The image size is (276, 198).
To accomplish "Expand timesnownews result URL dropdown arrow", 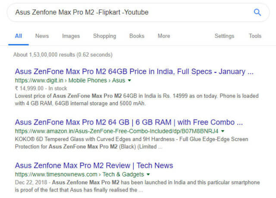I will (148, 174).
